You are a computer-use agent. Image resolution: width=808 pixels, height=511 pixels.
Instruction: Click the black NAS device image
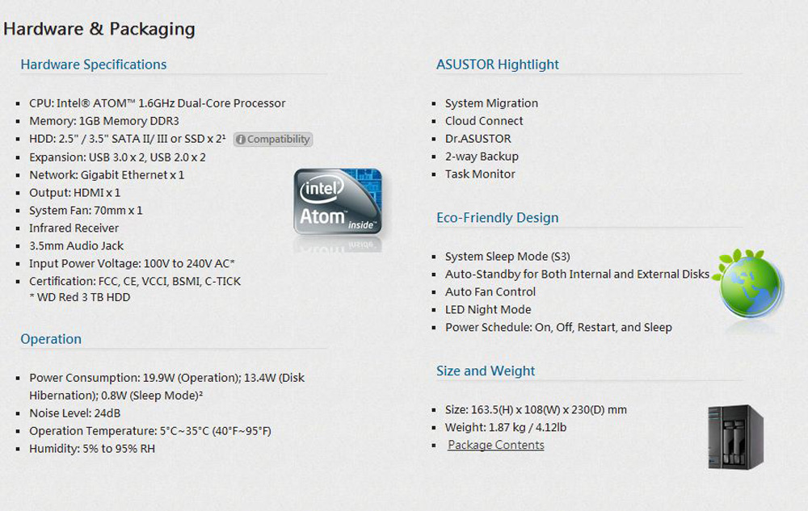tap(735, 437)
